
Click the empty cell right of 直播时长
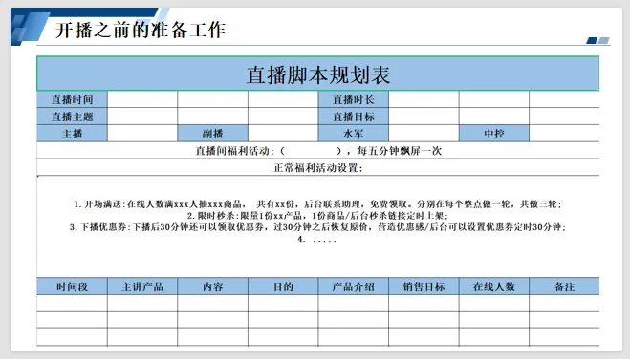[x=424, y=99]
